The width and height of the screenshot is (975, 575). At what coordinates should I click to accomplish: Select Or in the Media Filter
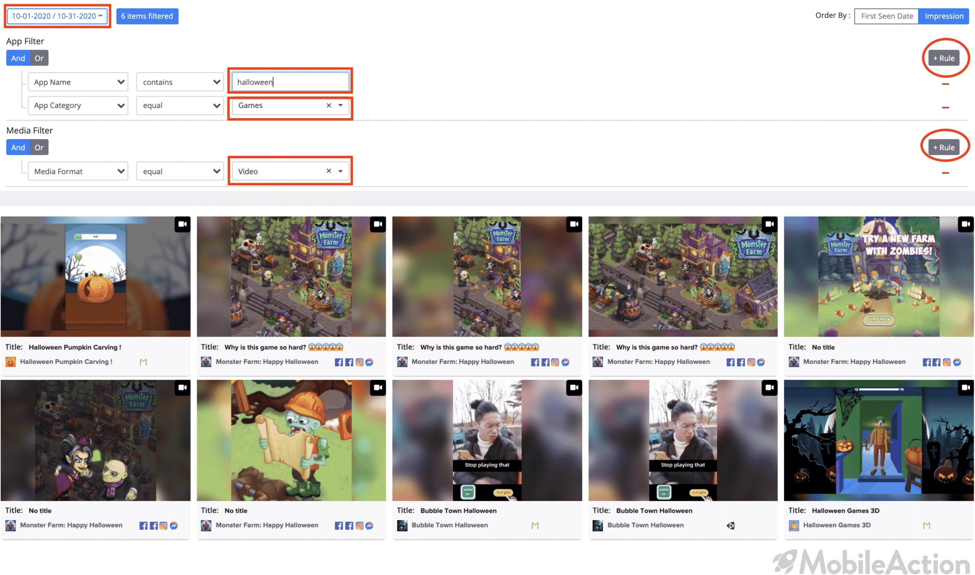(39, 147)
